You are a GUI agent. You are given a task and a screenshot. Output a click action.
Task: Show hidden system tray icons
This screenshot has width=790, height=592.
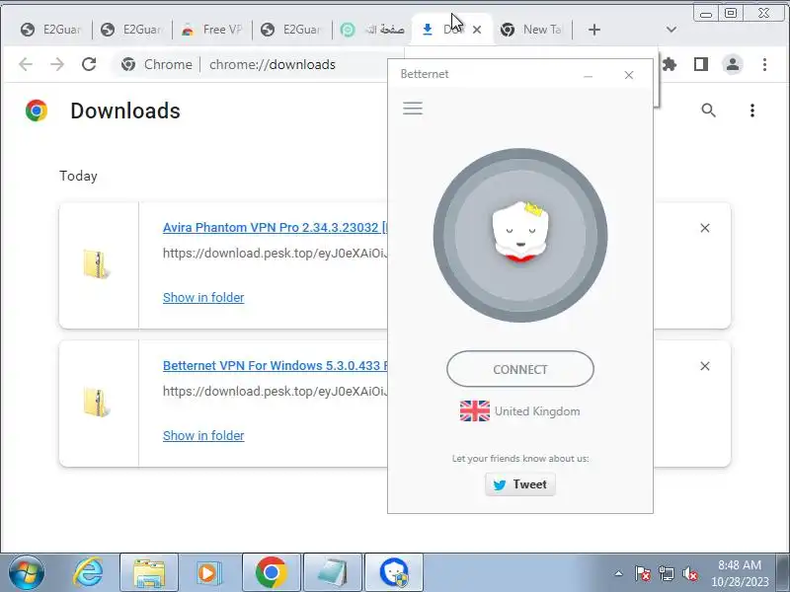(619, 573)
